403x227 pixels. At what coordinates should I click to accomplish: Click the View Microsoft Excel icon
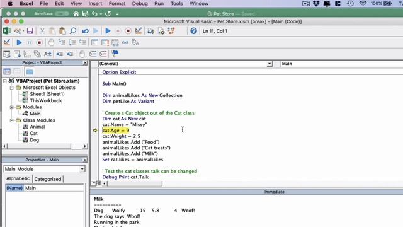tap(7, 31)
